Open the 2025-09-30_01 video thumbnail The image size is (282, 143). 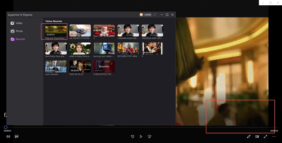click(80, 67)
